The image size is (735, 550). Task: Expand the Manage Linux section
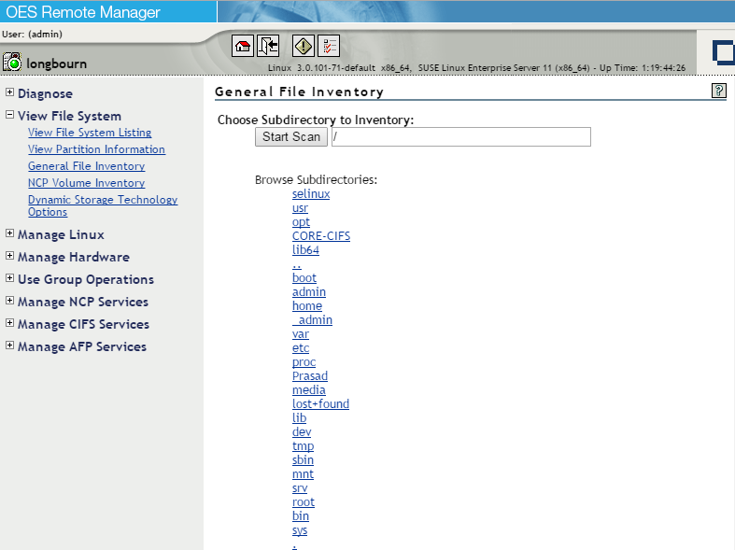(x=9, y=233)
